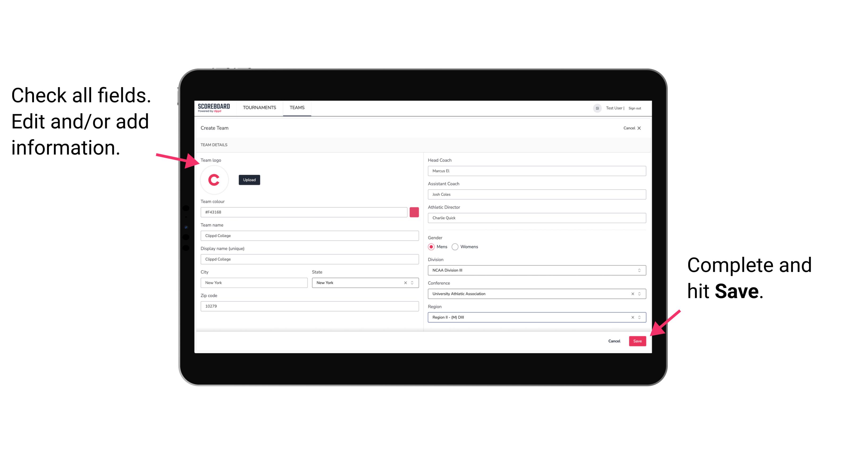Screen dimensions: 845x454
Task: Click the Upload button for team logo
Action: click(249, 179)
